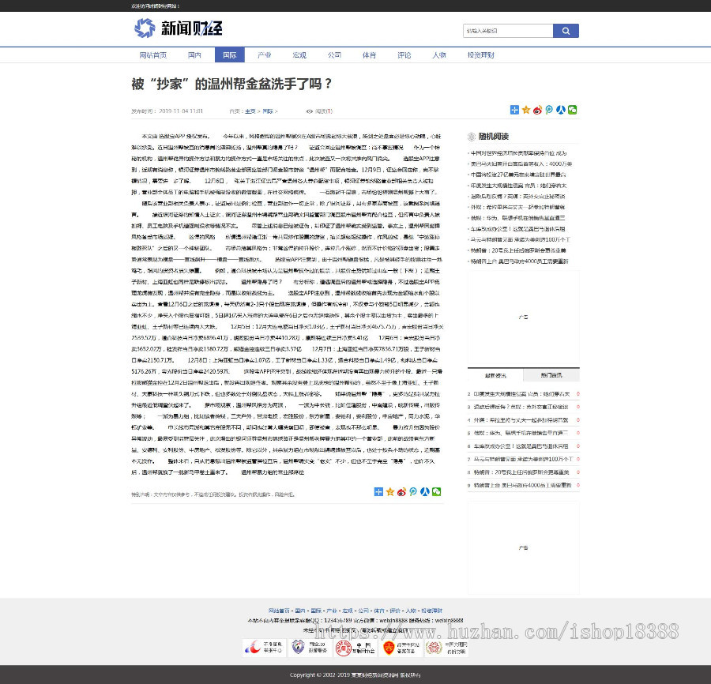Open numbered item 8 特朗普：20号

pos(521,472)
